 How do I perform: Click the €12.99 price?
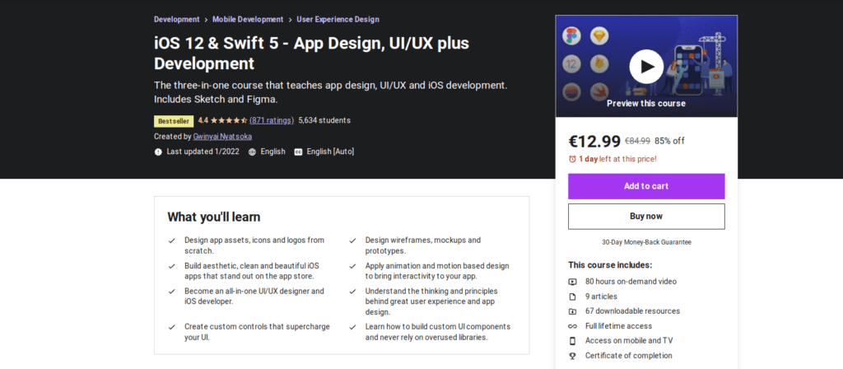pyautogui.click(x=594, y=141)
